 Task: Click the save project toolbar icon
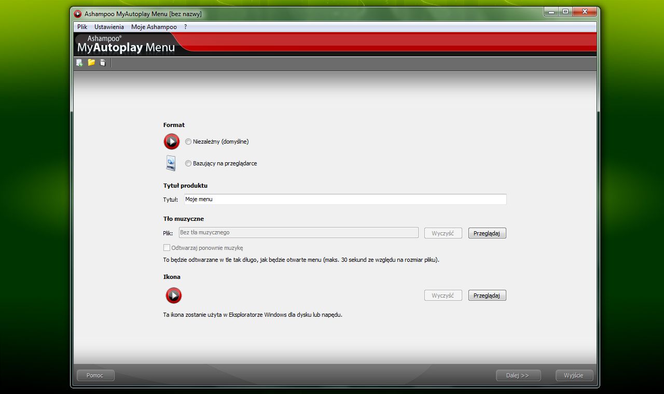click(103, 63)
